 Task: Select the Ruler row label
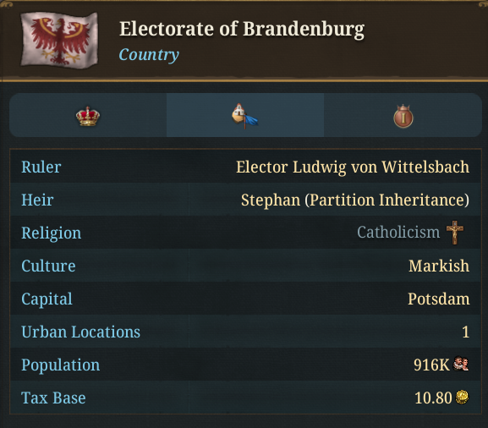[41, 167]
